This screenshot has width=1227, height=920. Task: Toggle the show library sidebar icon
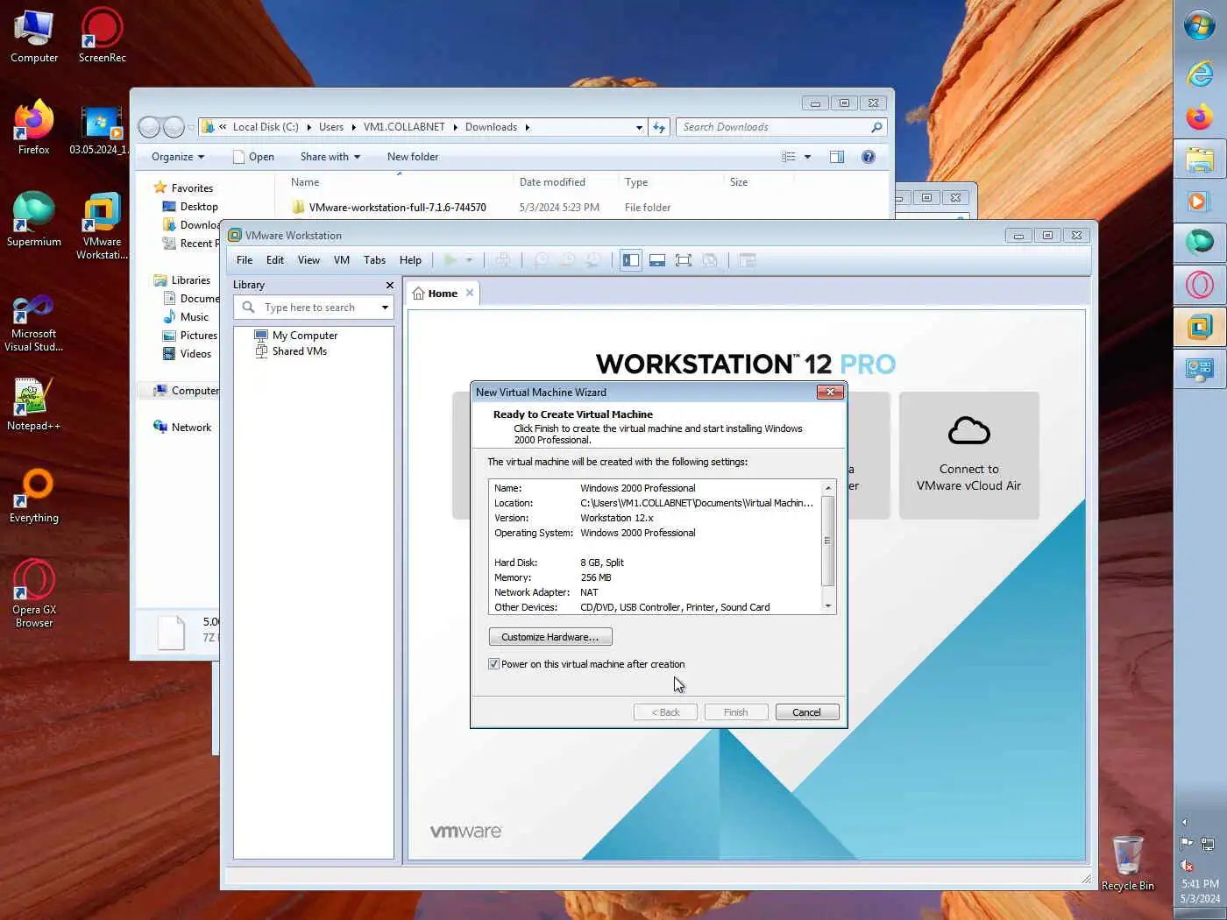click(x=631, y=260)
